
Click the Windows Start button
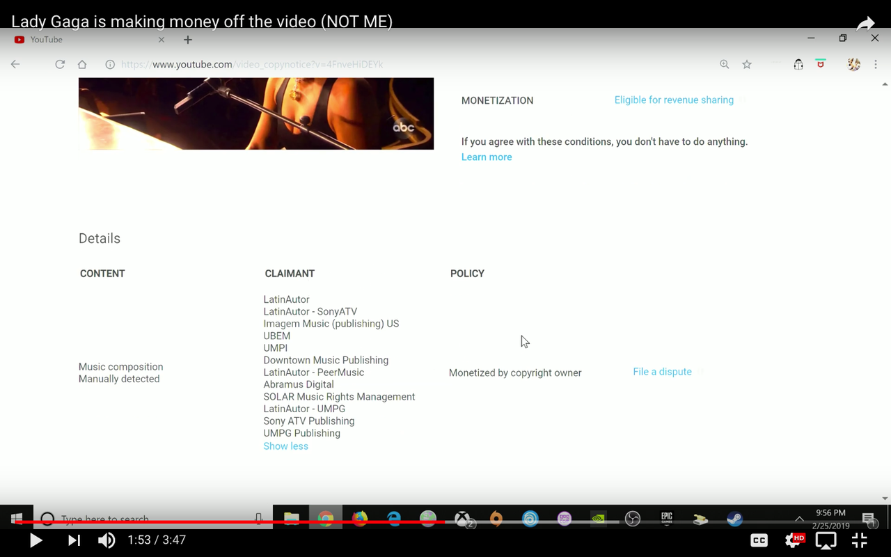tap(17, 519)
